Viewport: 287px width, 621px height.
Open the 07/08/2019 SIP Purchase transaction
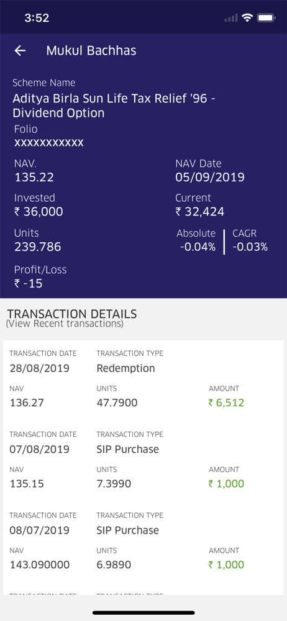coord(143,460)
